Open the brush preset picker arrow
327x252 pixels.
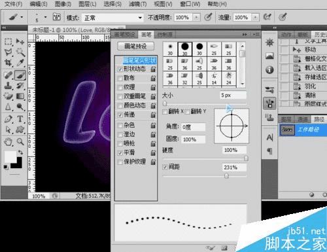click(45, 17)
